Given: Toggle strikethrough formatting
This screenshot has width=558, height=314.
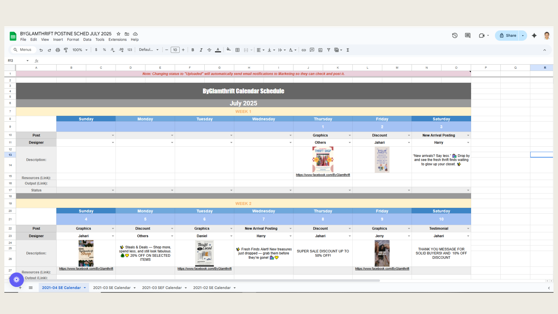Looking at the screenshot, I should pyautogui.click(x=209, y=50).
